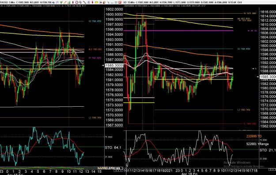Click the 25 level label in left stochastic panel
276x175 pixels.
[109, 157]
